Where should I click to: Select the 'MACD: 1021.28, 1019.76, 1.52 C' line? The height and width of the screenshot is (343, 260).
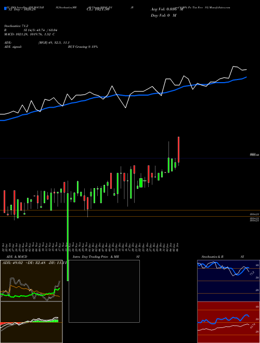pyautogui.click(x=30, y=34)
